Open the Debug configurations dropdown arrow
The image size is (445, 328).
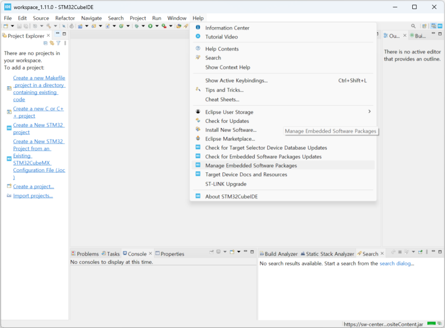(x=143, y=26)
